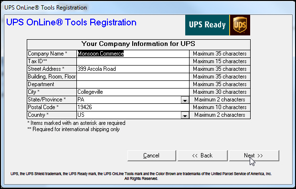Click the 'Building, Room, Floor' label
This screenshot has height=189, width=296.
(52, 77)
